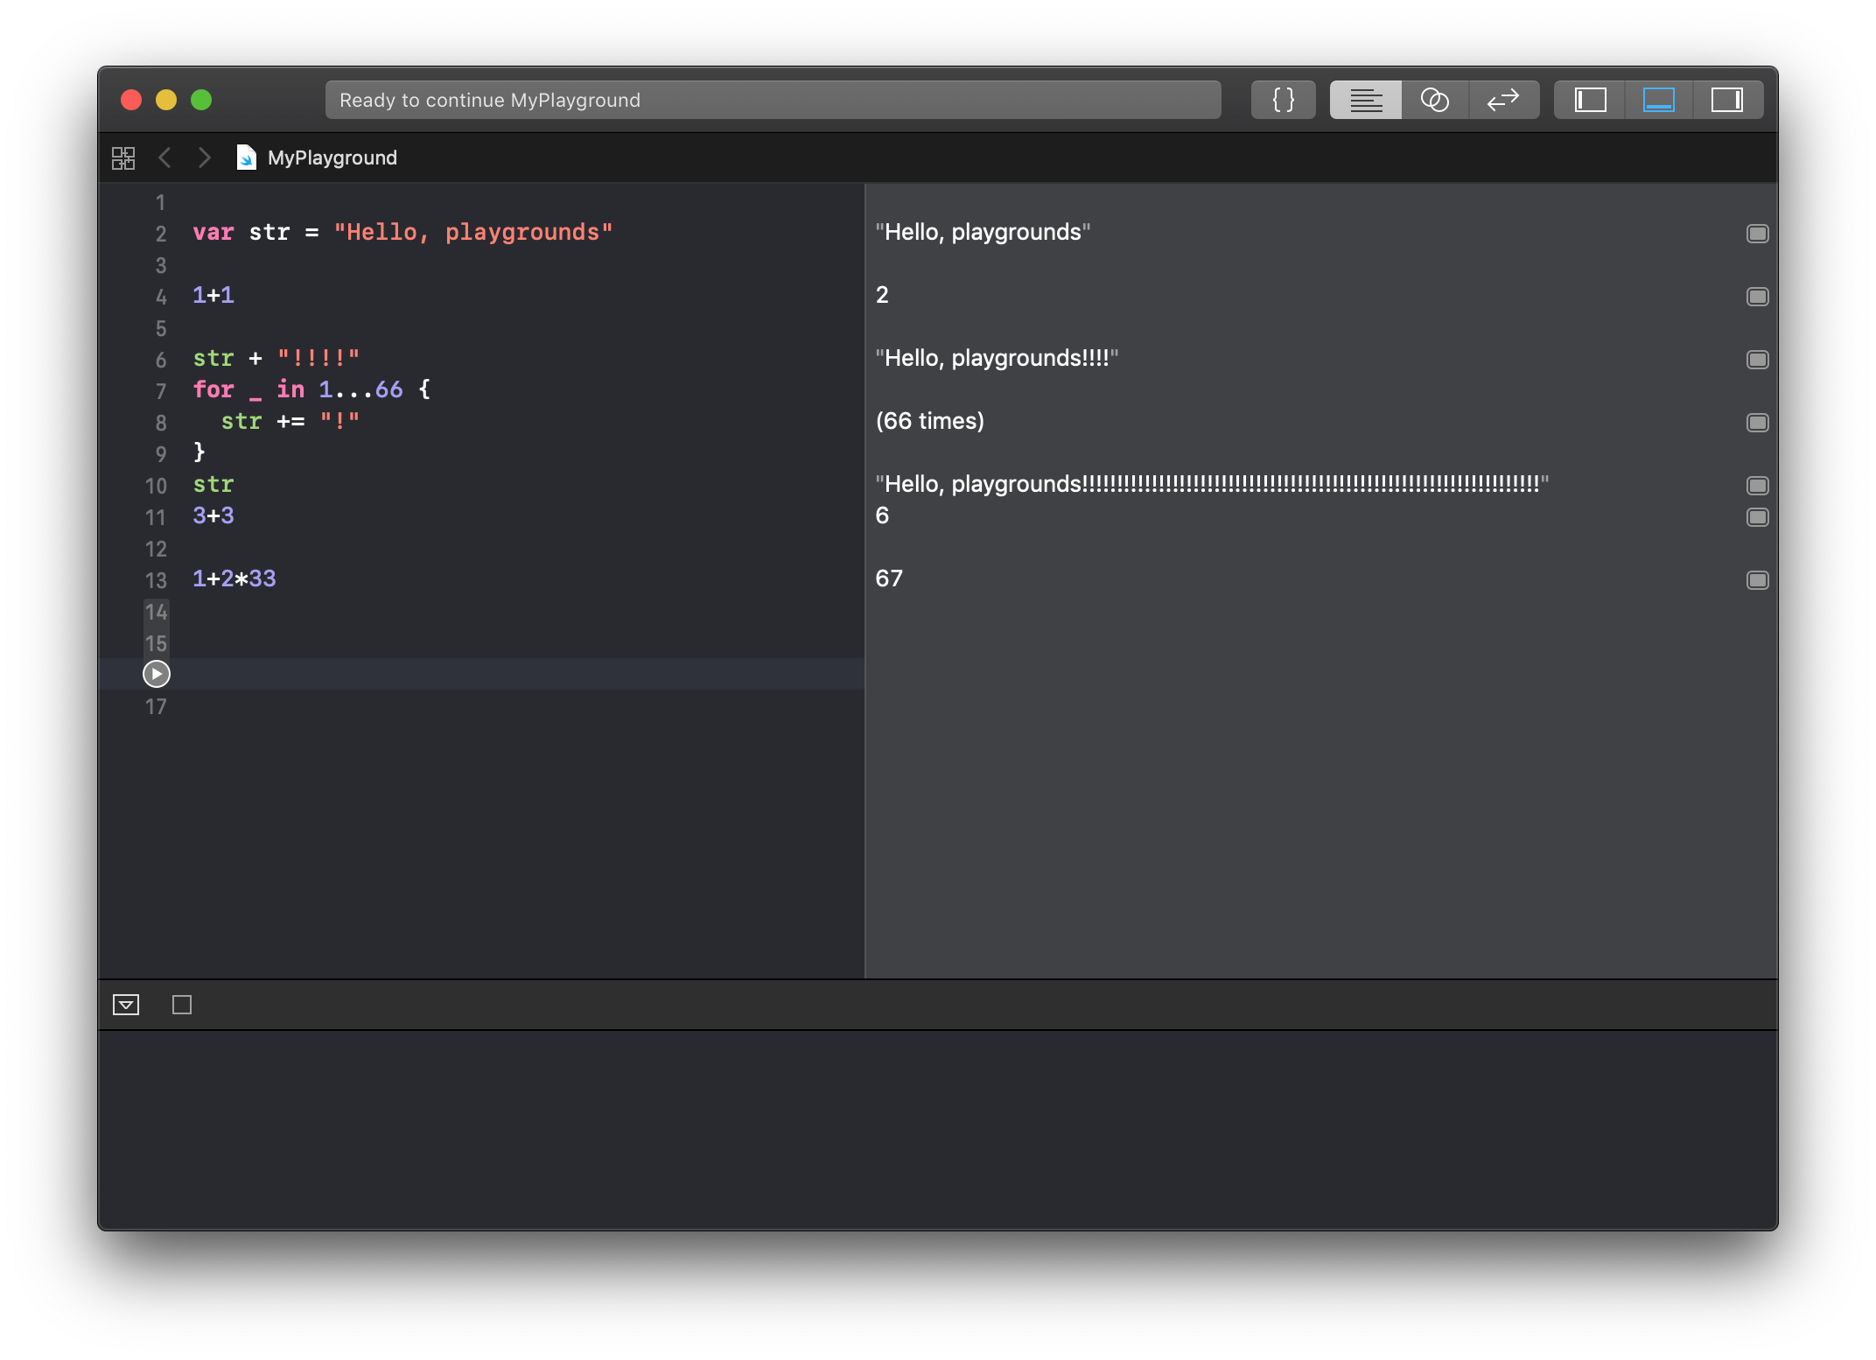
Task: Collapse the debug area with triangle button
Action: 126,1005
